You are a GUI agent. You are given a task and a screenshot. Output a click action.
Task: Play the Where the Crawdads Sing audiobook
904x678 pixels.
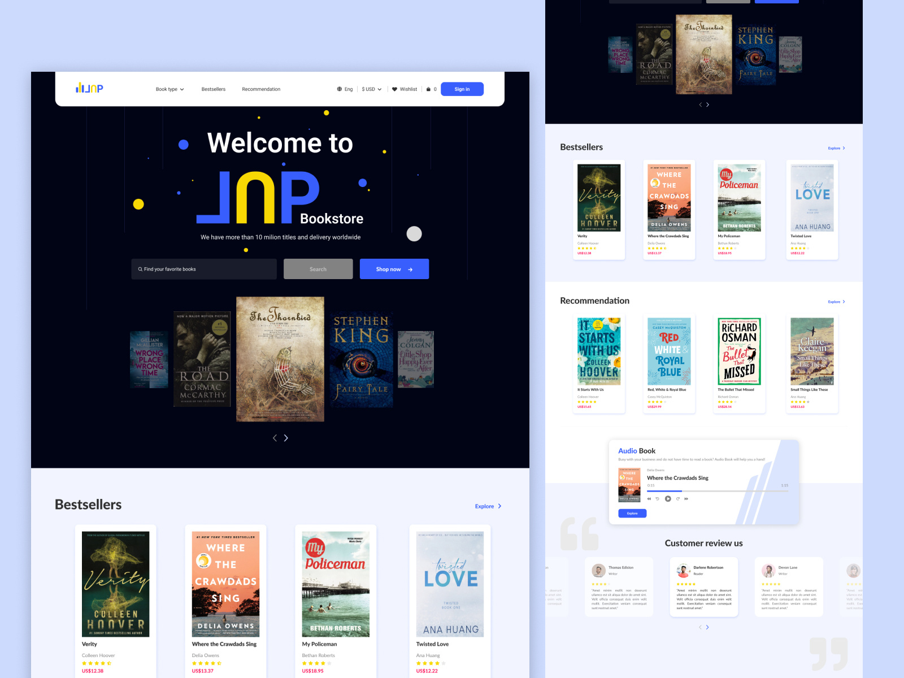click(668, 499)
